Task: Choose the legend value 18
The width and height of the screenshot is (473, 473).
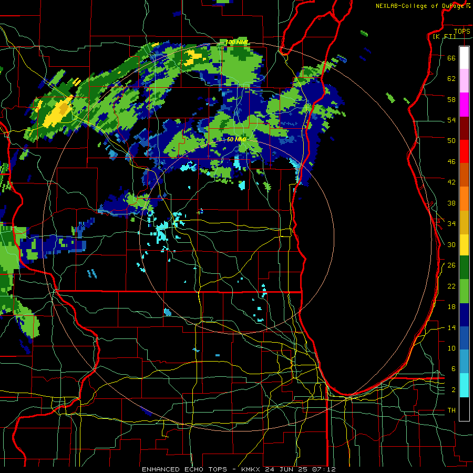Action: (451, 307)
